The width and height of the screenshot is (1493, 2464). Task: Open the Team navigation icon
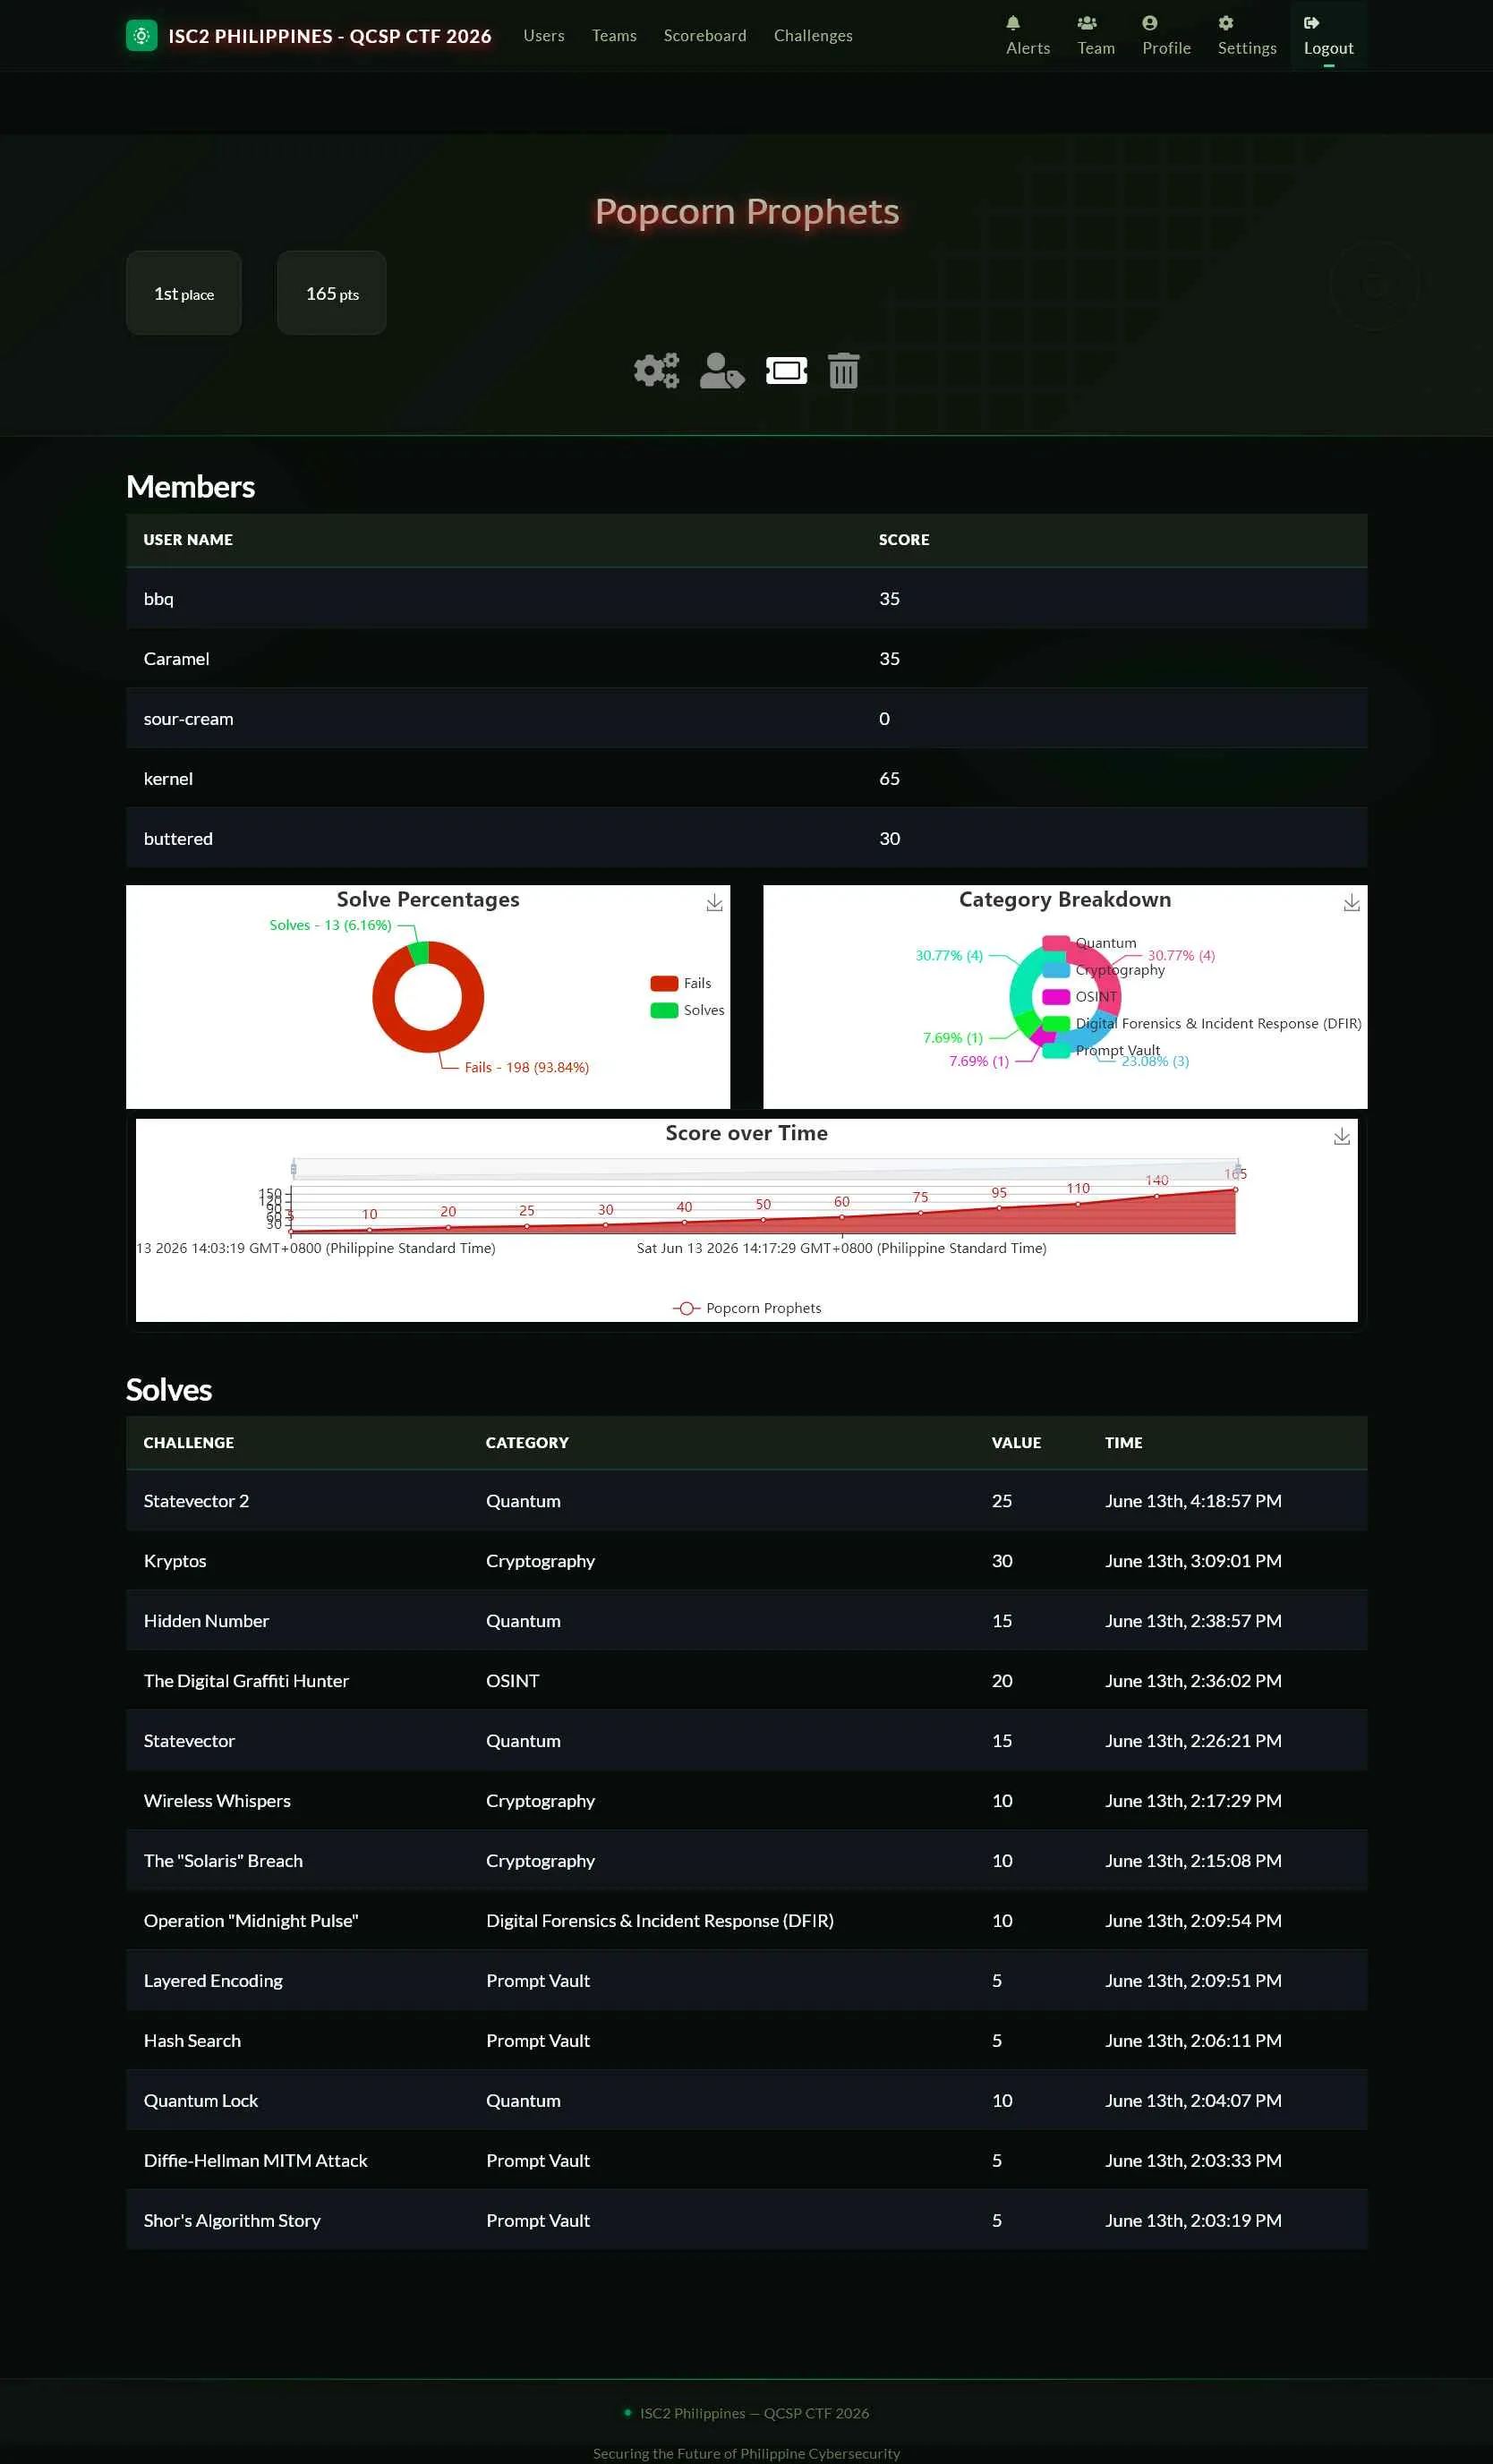1087,23
